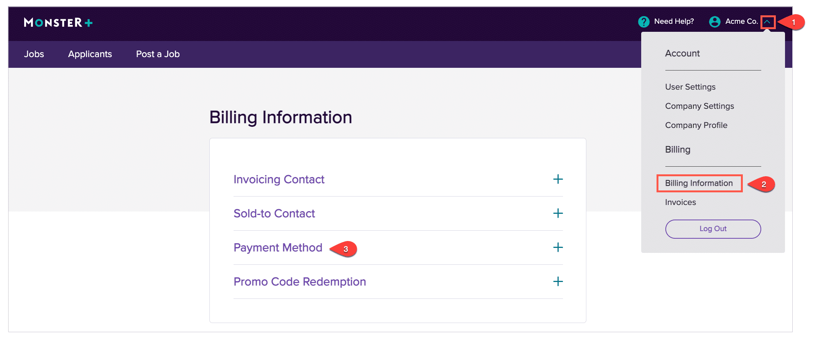The height and width of the screenshot is (341, 813).
Task: Select Post a Job in navigation
Action: tap(158, 54)
